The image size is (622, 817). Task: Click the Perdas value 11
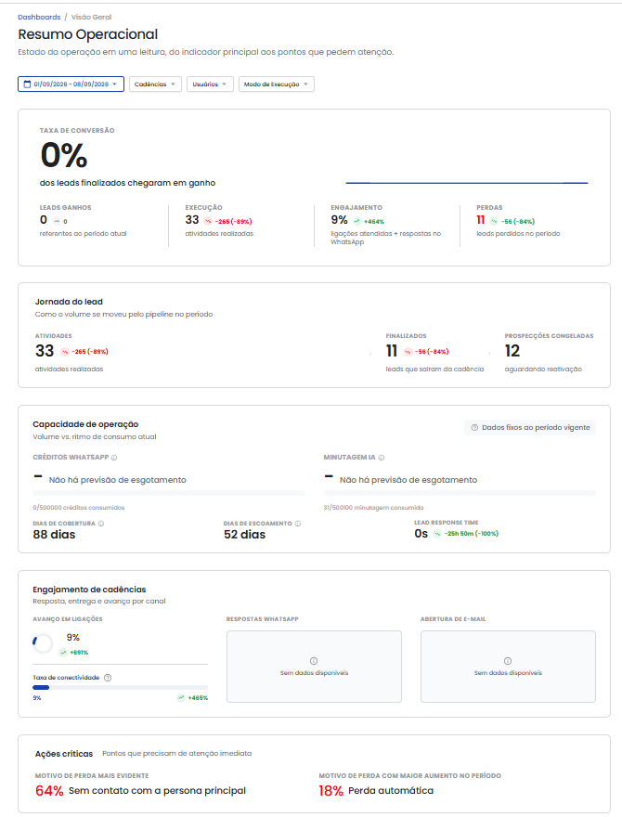[480, 220]
